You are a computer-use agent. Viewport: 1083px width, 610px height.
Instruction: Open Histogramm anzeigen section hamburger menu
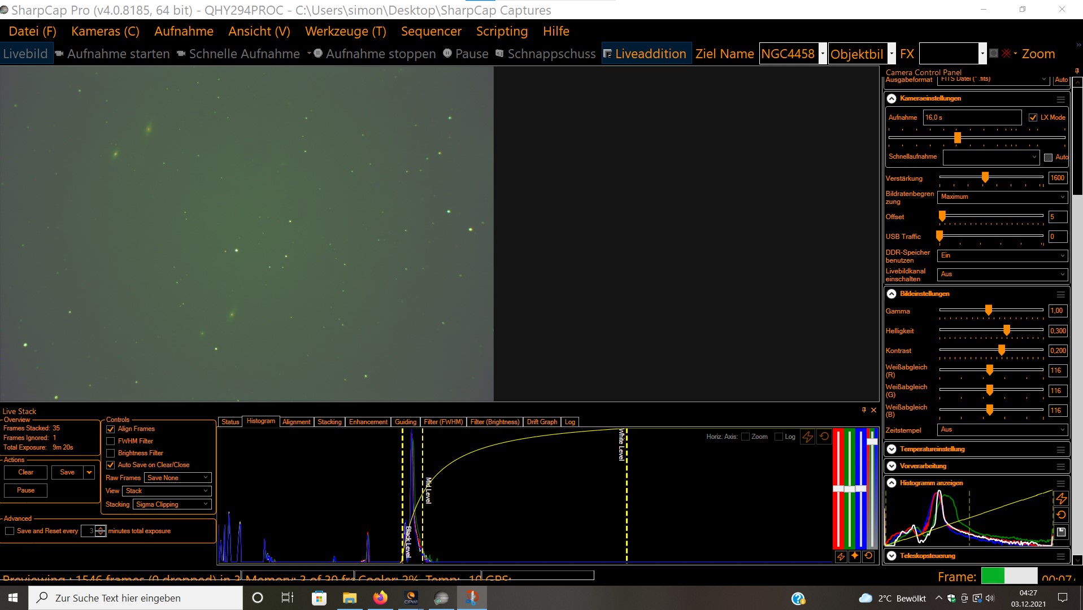click(x=1060, y=483)
